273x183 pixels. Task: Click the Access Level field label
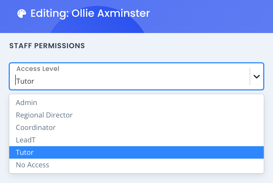38,69
